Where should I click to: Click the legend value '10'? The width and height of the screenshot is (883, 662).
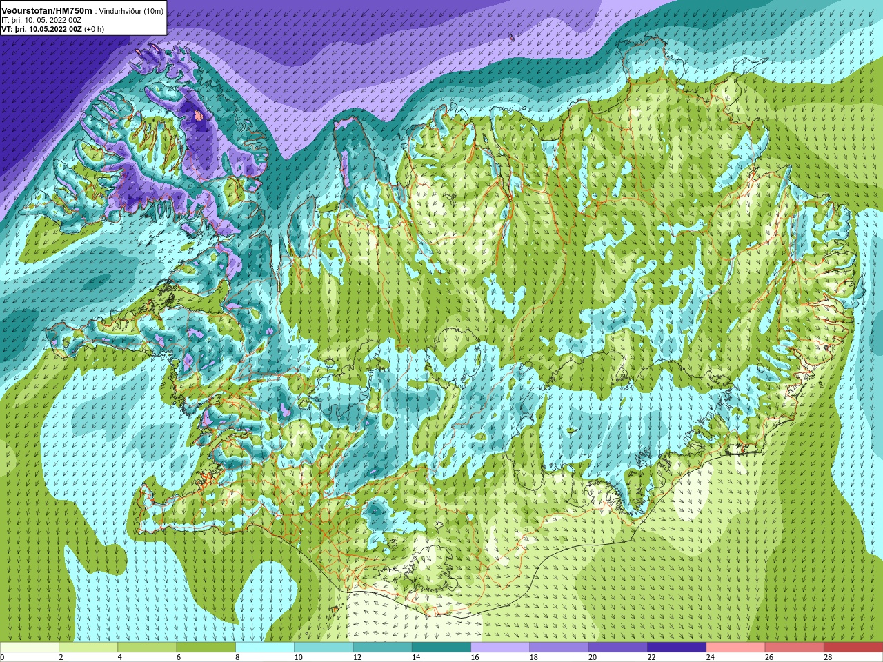299,657
